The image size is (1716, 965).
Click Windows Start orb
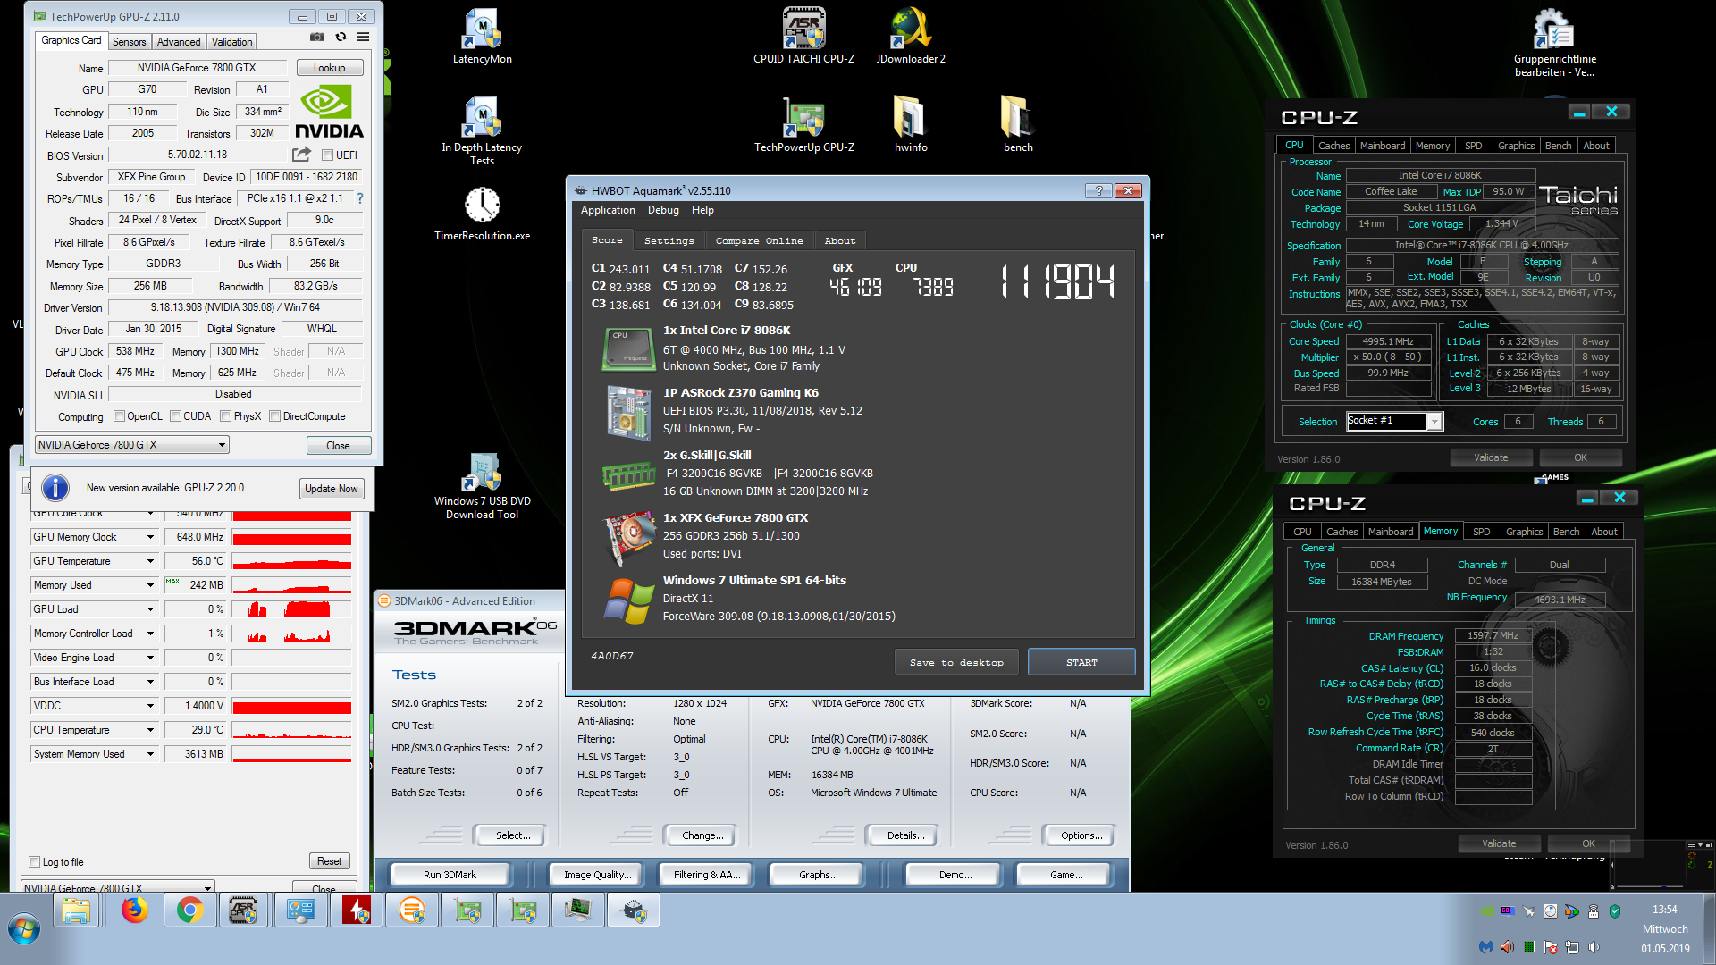(x=24, y=929)
